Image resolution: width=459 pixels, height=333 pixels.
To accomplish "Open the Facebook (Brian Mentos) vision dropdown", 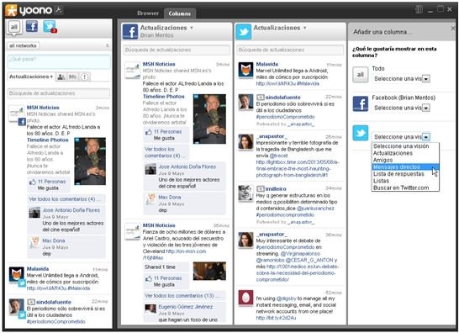I will point(401,108).
